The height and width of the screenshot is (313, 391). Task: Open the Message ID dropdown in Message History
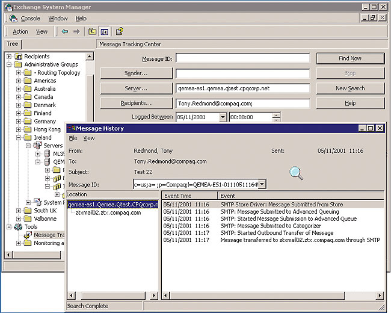tap(262, 184)
